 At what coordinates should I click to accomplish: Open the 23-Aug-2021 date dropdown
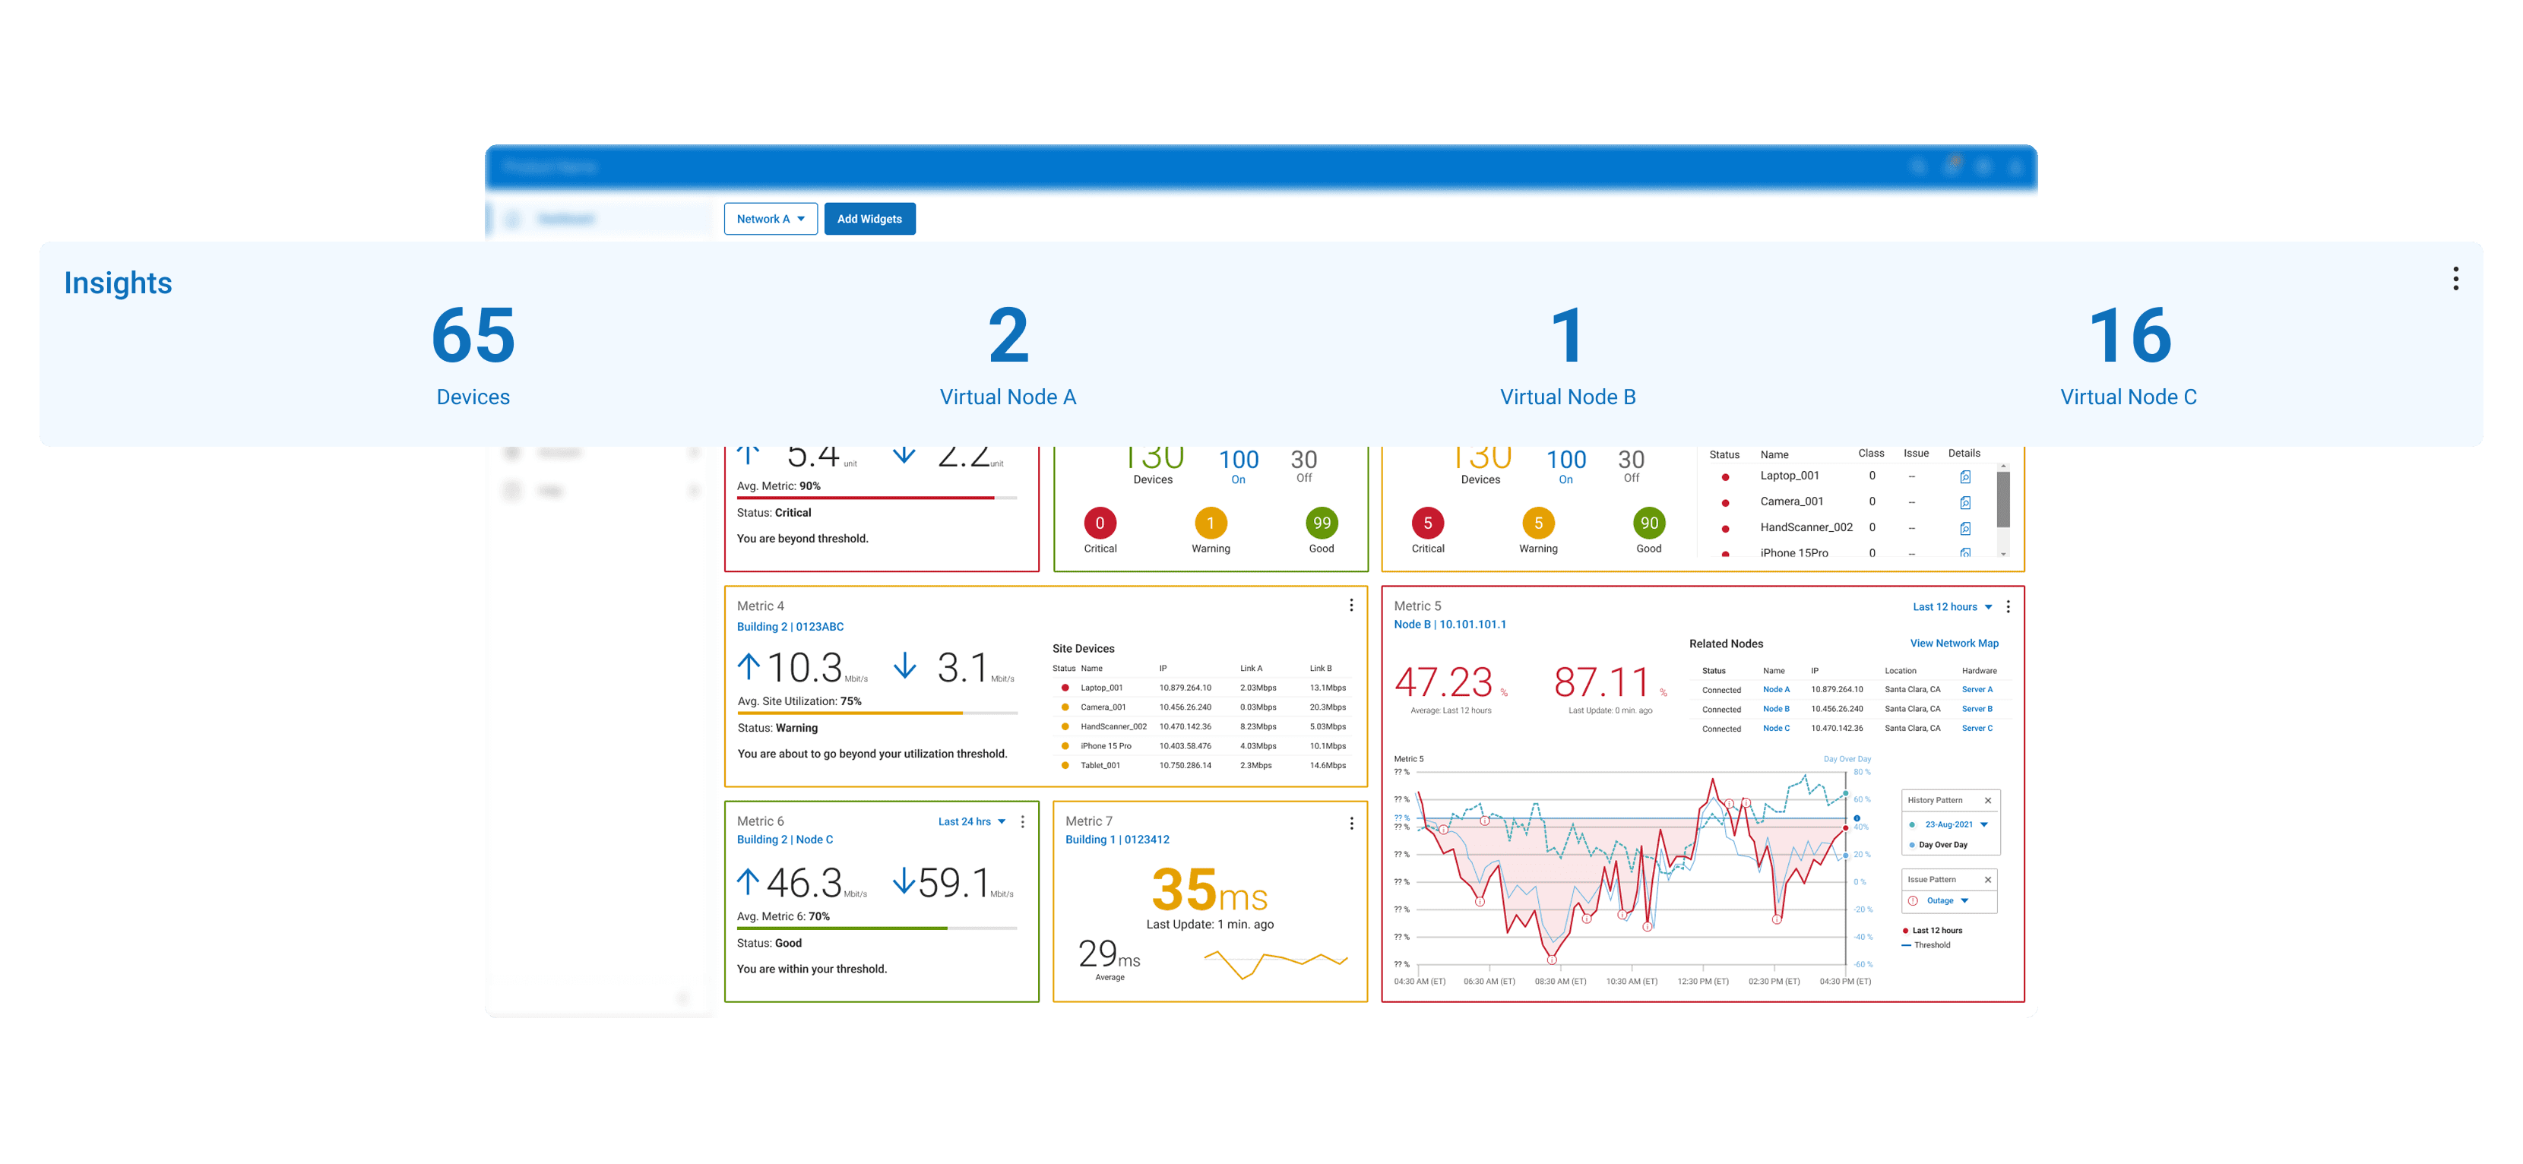click(1954, 825)
